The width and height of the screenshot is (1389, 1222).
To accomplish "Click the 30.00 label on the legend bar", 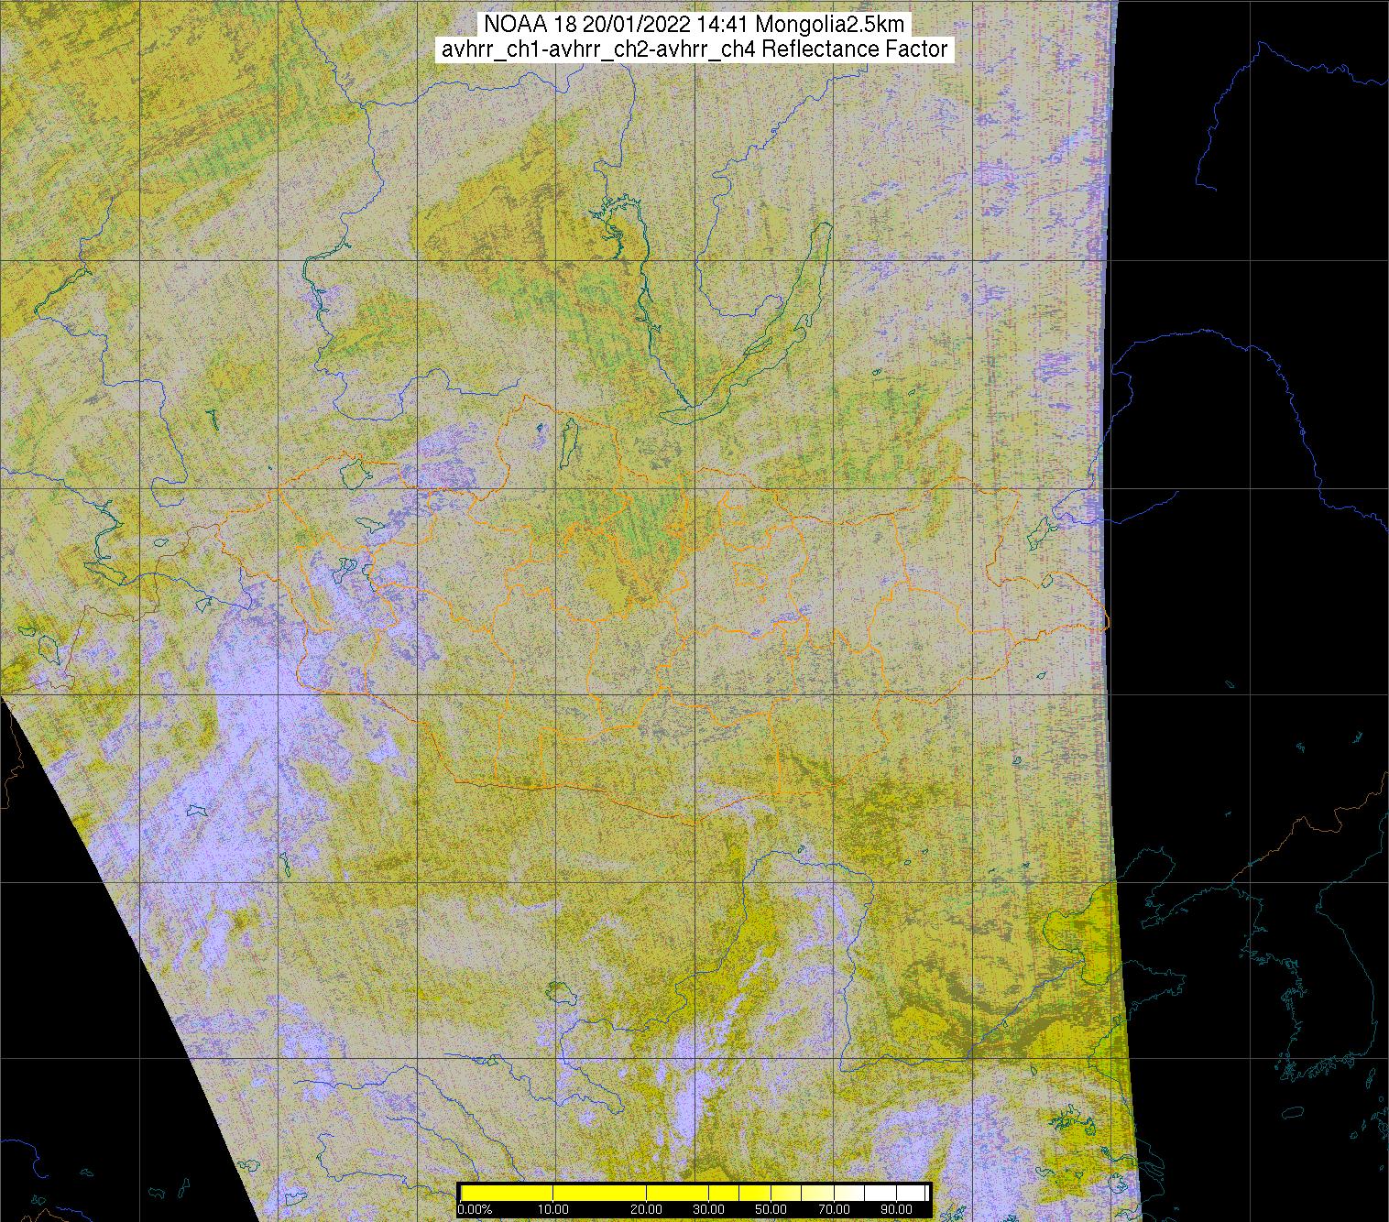I will coord(708,1210).
